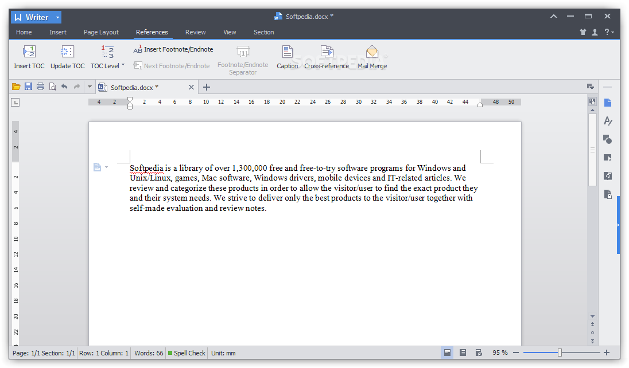Click the scroll up arrow

(x=592, y=110)
